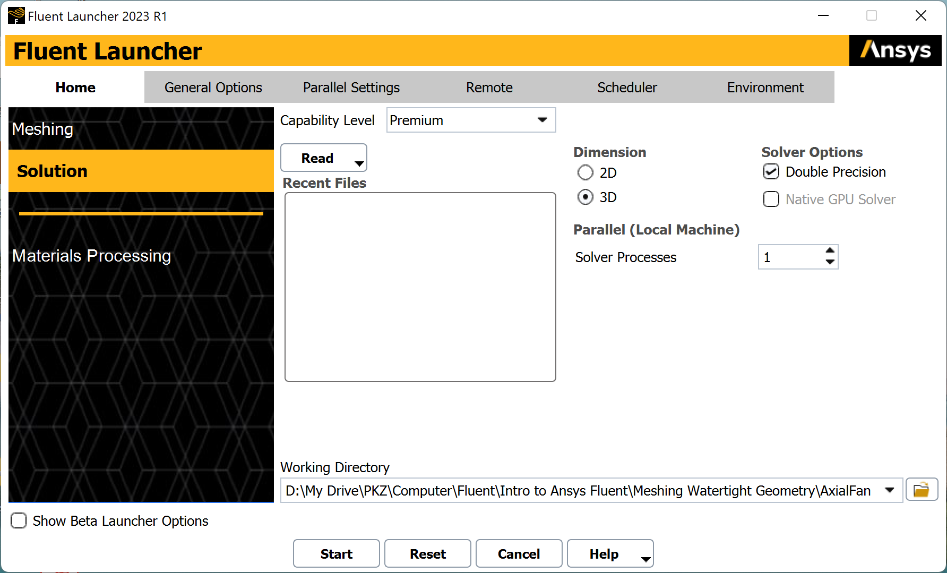Click the Solver Processes number field
Viewport: 947px width, 573px height.
click(790, 257)
